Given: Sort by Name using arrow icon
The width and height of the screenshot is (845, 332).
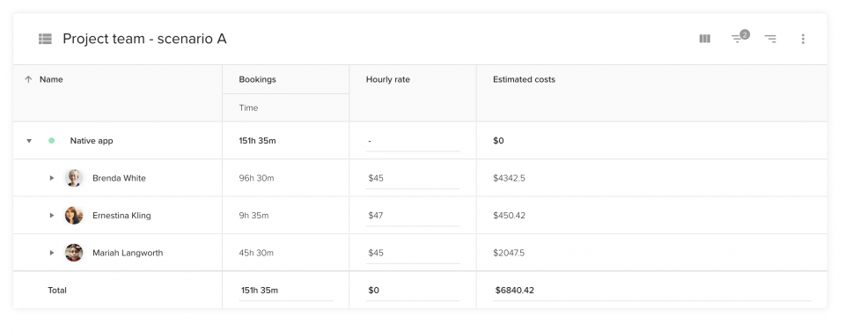Looking at the screenshot, I should point(28,79).
